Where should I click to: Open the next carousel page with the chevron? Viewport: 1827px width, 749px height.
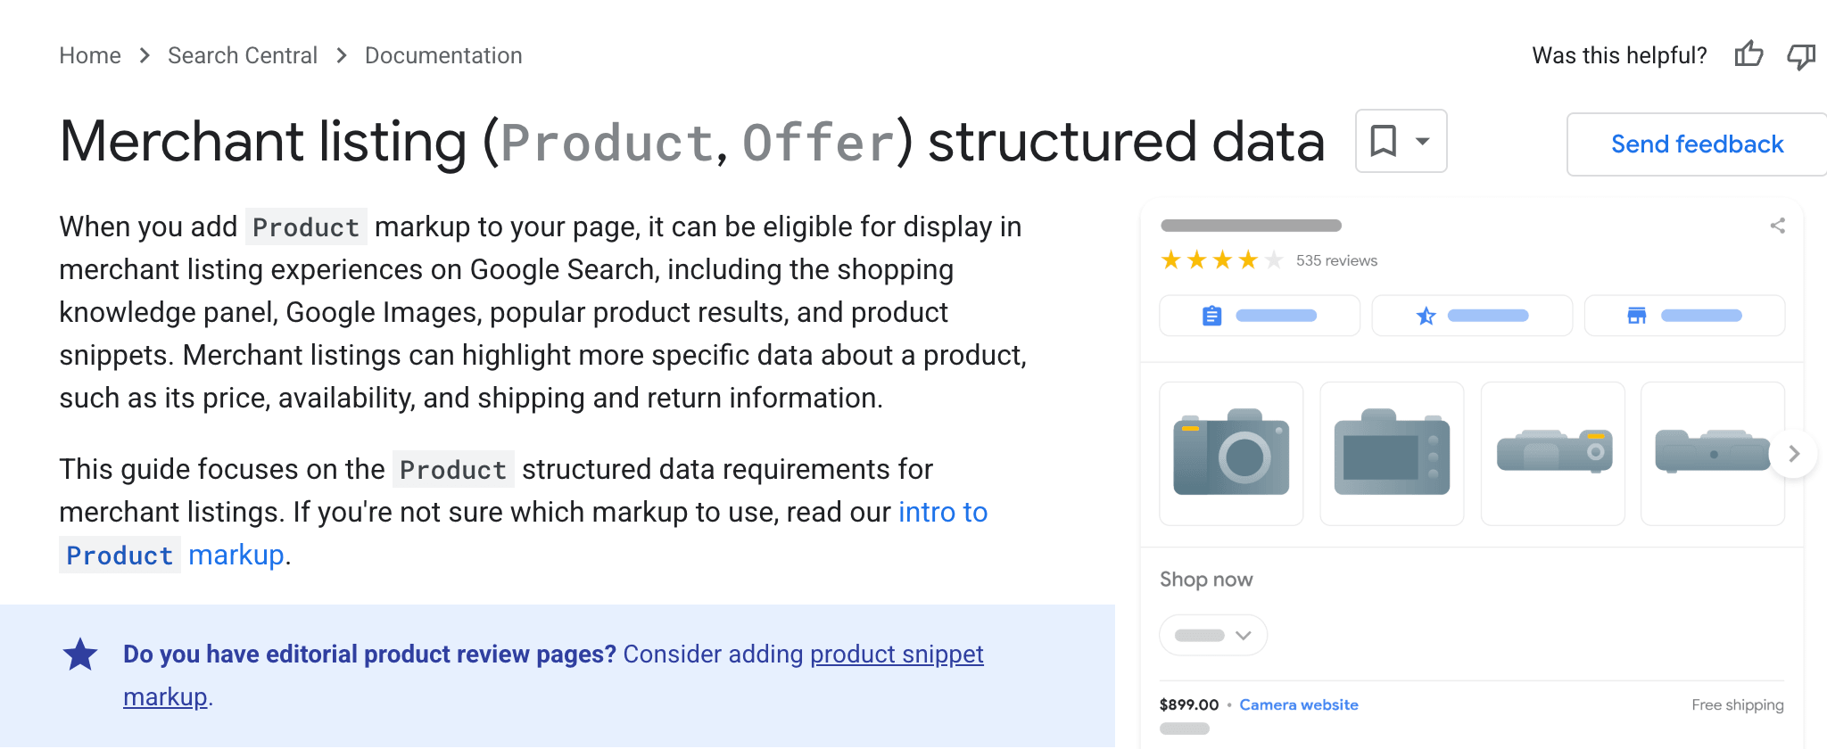[1794, 453]
